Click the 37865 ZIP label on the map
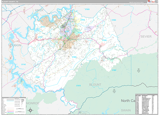Viewport: 159px width, 115px height. (x=114, y=20)
